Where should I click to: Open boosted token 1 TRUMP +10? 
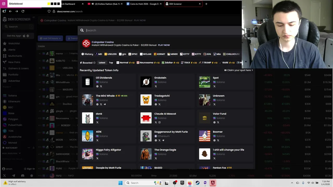[208, 63]
